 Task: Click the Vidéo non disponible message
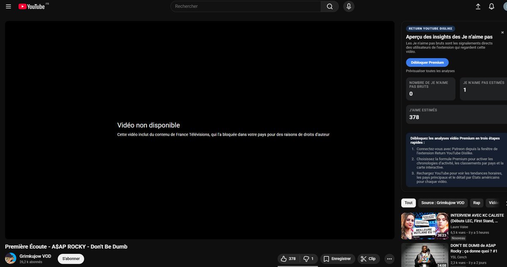149,125
